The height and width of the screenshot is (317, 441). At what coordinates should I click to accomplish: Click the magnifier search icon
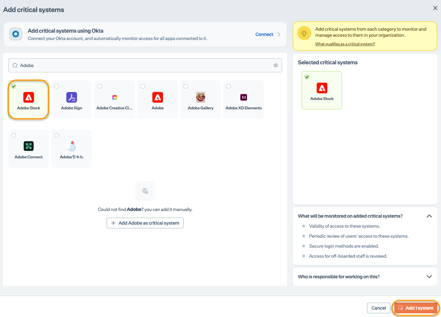[15, 65]
